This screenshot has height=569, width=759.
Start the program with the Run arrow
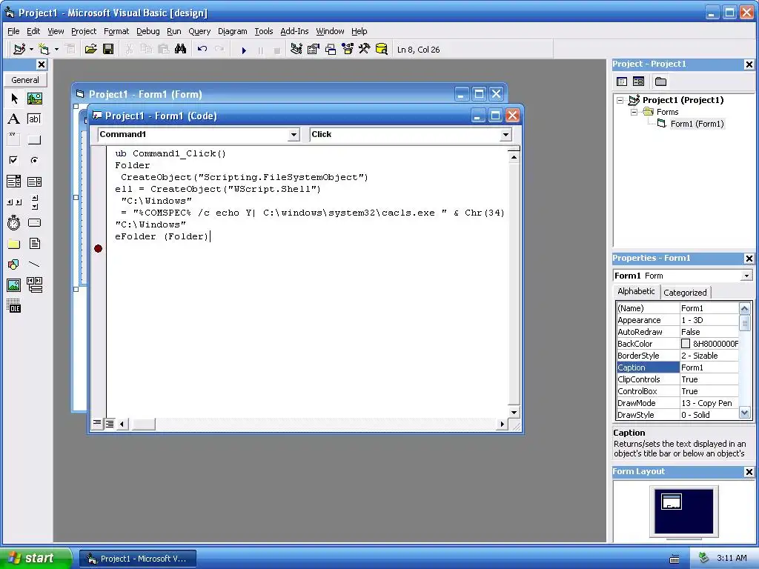pyautogui.click(x=244, y=50)
